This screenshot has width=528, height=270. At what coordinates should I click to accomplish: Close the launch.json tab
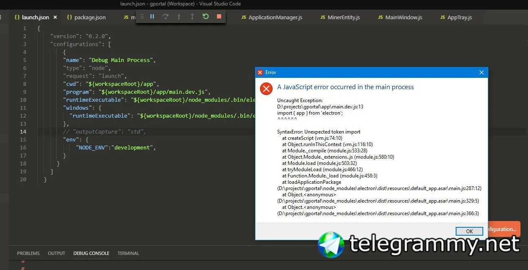pos(55,17)
